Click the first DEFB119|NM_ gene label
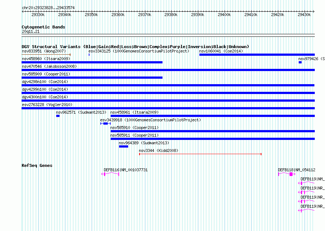 (313, 179)
